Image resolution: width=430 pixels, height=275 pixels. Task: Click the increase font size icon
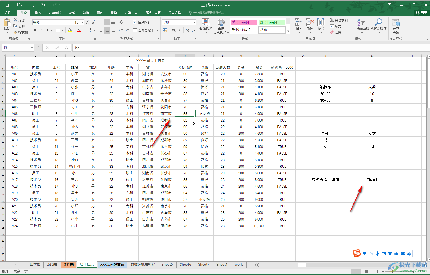pyautogui.click(x=88, y=22)
